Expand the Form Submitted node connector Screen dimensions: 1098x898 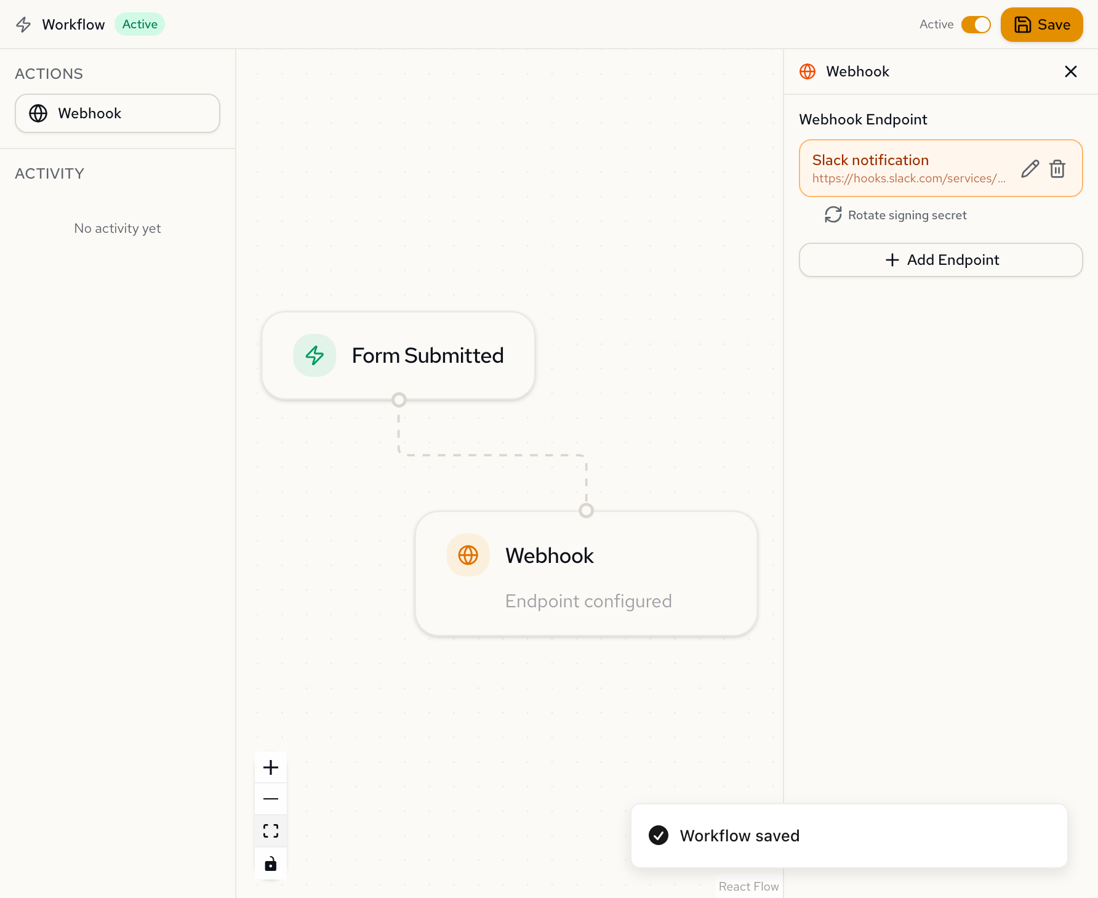pyautogui.click(x=398, y=400)
